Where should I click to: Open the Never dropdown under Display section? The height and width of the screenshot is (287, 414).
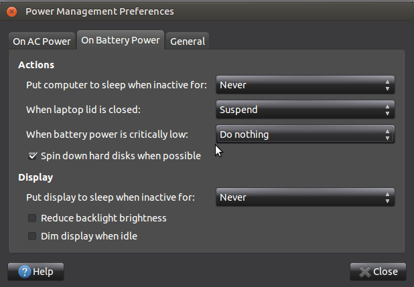click(x=305, y=197)
